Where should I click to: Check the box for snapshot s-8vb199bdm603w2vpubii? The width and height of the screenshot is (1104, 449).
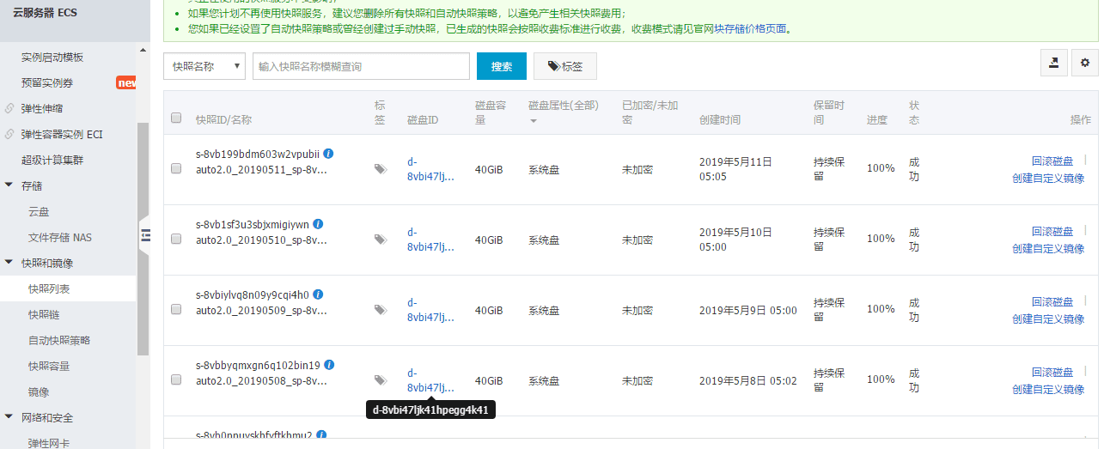coord(176,169)
